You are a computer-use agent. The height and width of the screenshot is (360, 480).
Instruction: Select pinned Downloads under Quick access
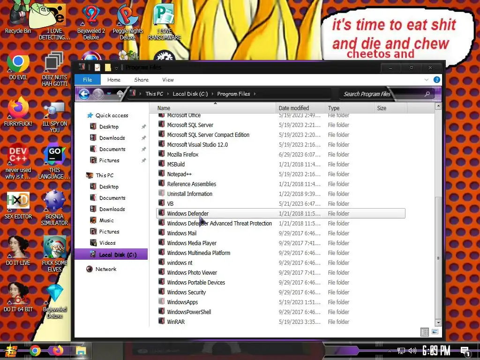[x=112, y=138]
